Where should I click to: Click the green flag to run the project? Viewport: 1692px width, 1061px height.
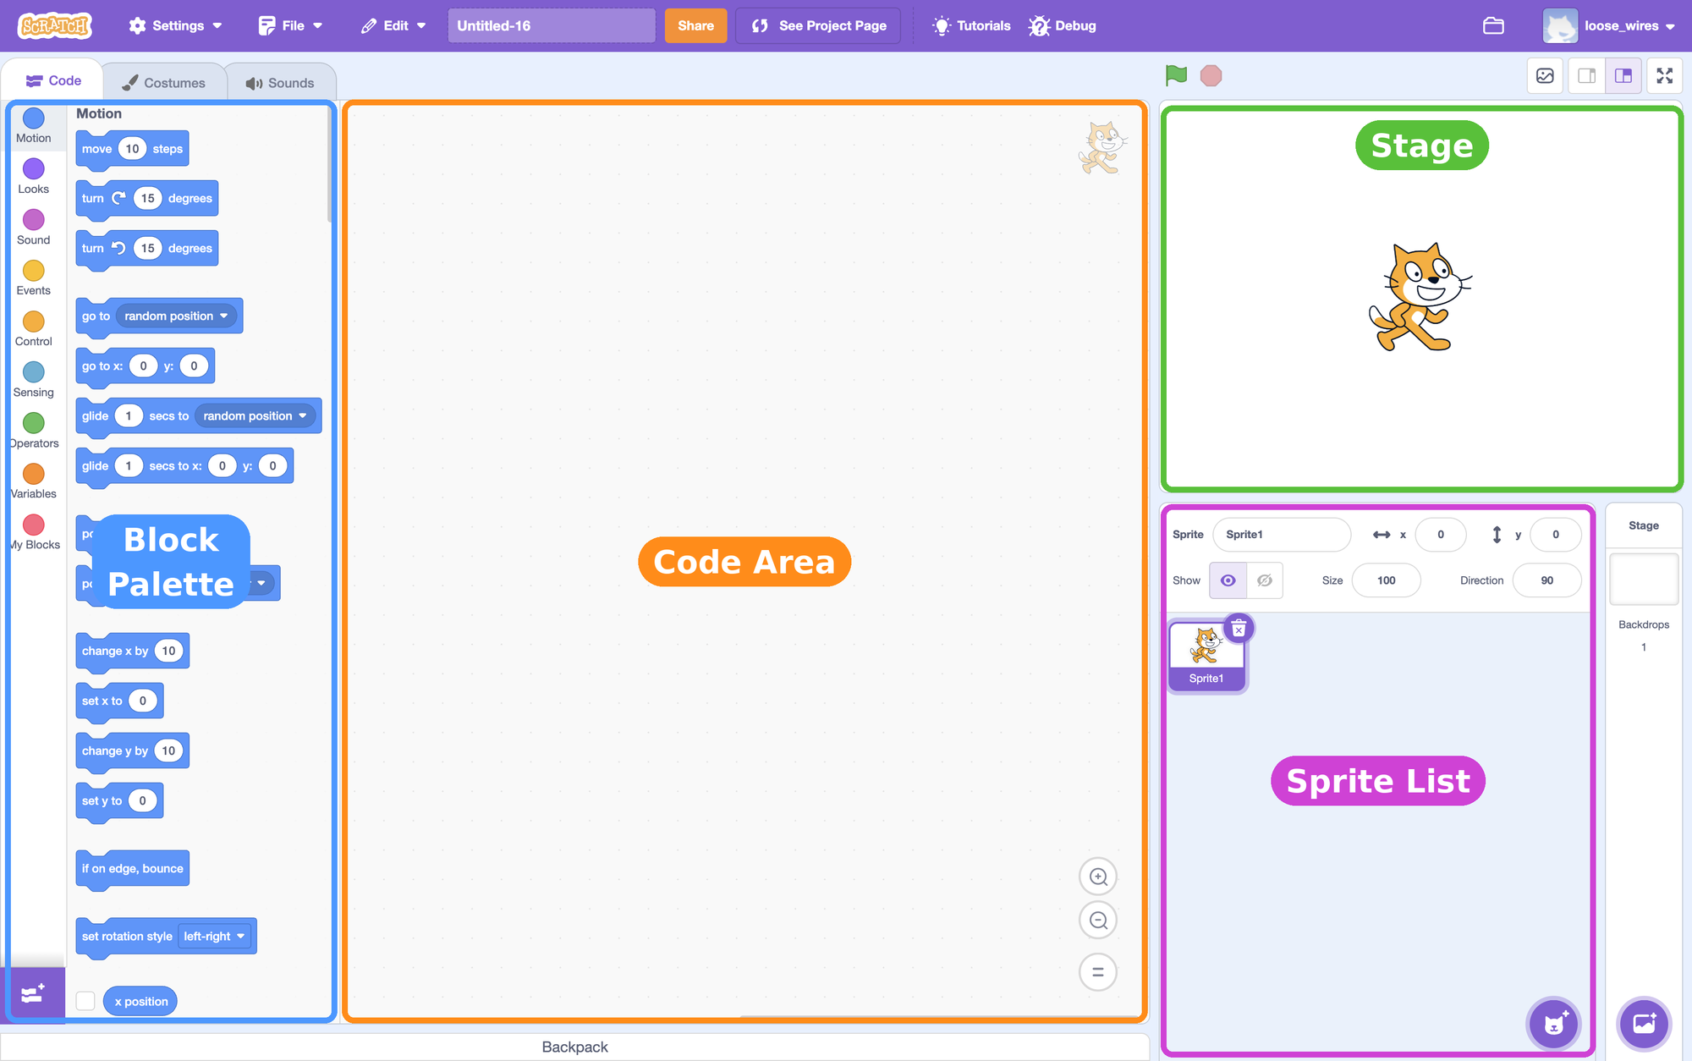tap(1176, 75)
